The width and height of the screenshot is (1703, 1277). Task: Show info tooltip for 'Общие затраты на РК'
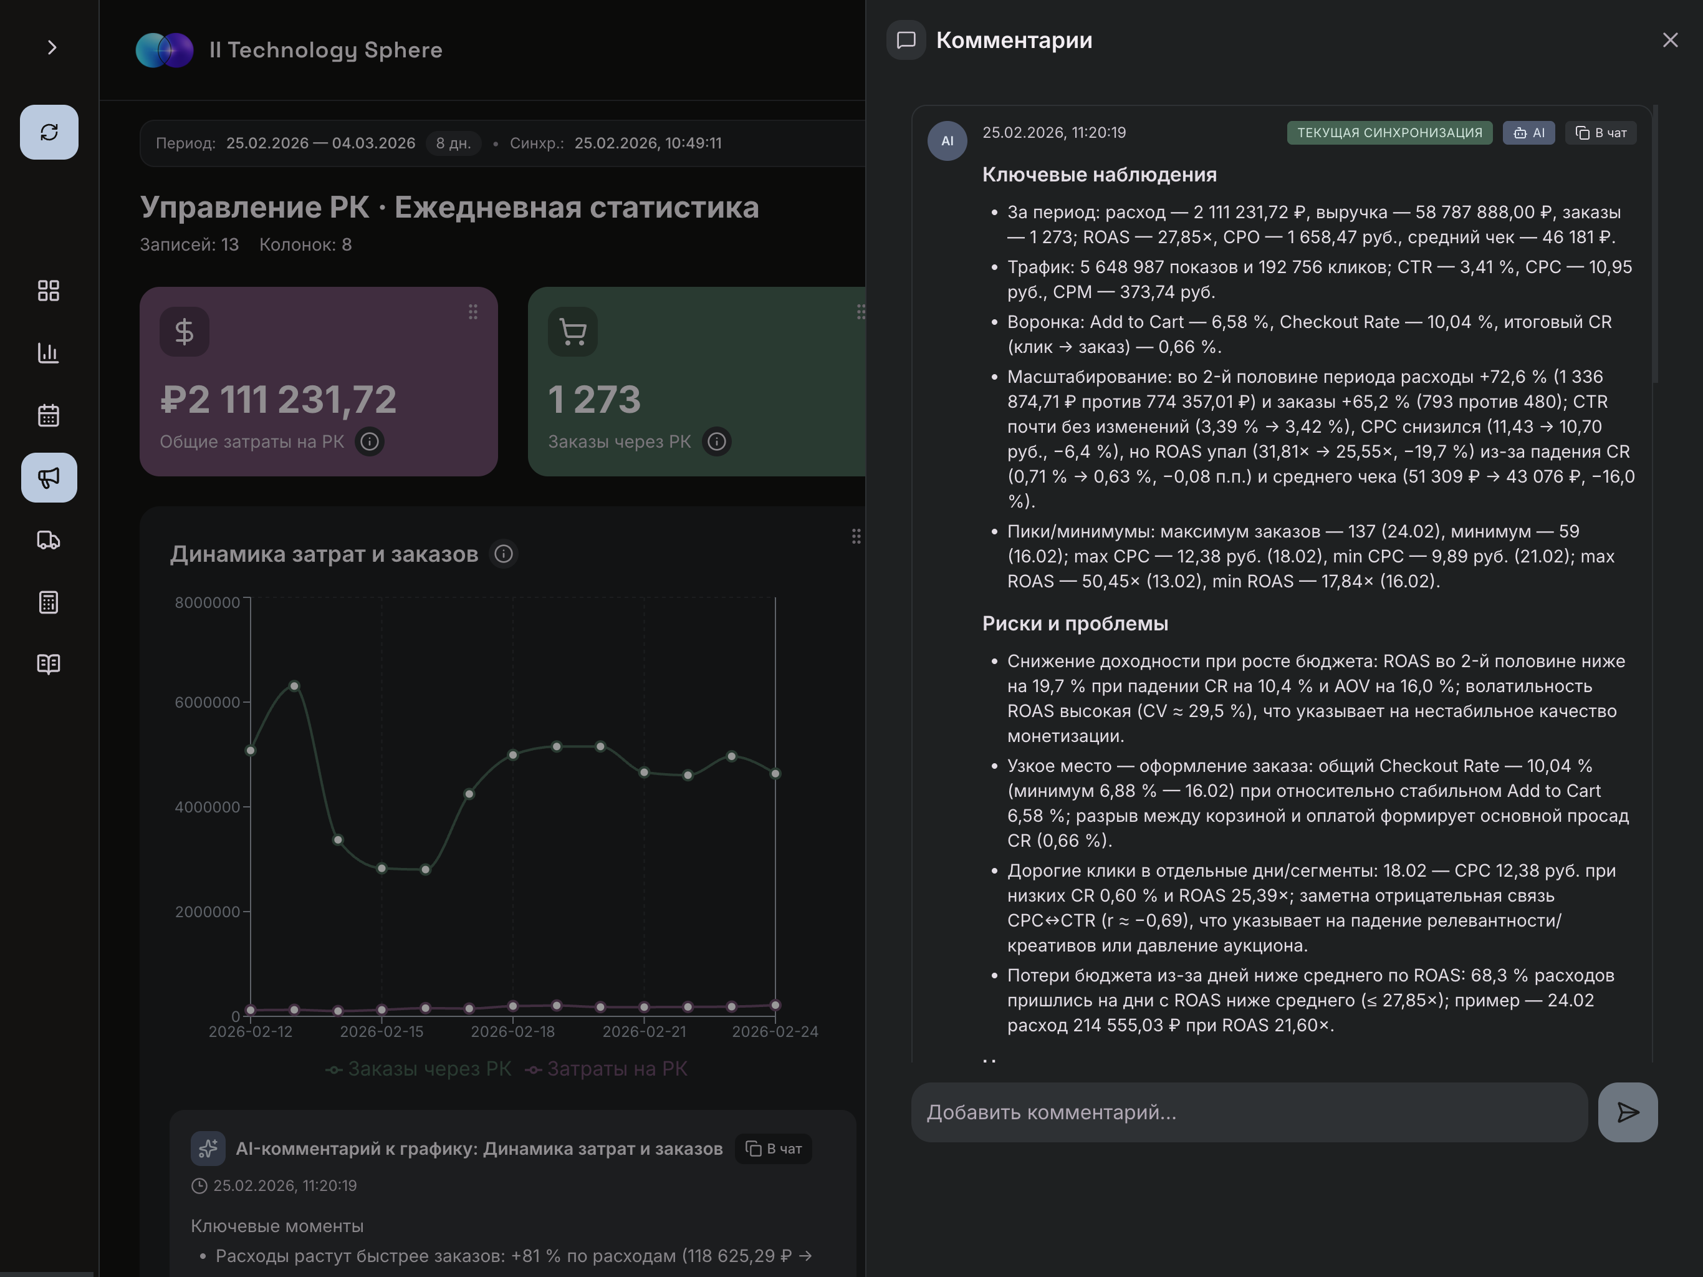(x=369, y=441)
